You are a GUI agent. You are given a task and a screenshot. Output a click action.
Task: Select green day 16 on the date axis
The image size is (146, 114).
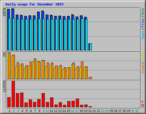tap(73, 111)
